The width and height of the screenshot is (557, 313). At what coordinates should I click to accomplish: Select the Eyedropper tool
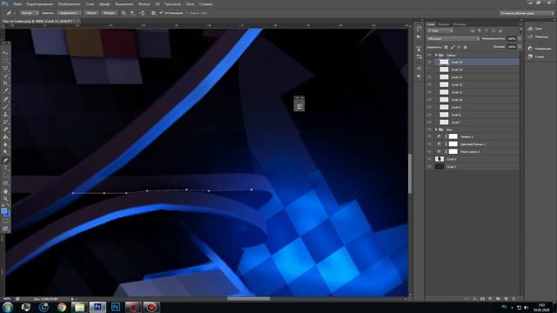click(5, 91)
